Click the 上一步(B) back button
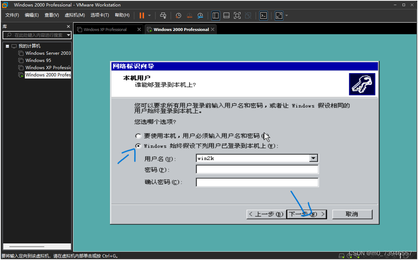Viewport: 418px width, 260px height. [x=266, y=214]
